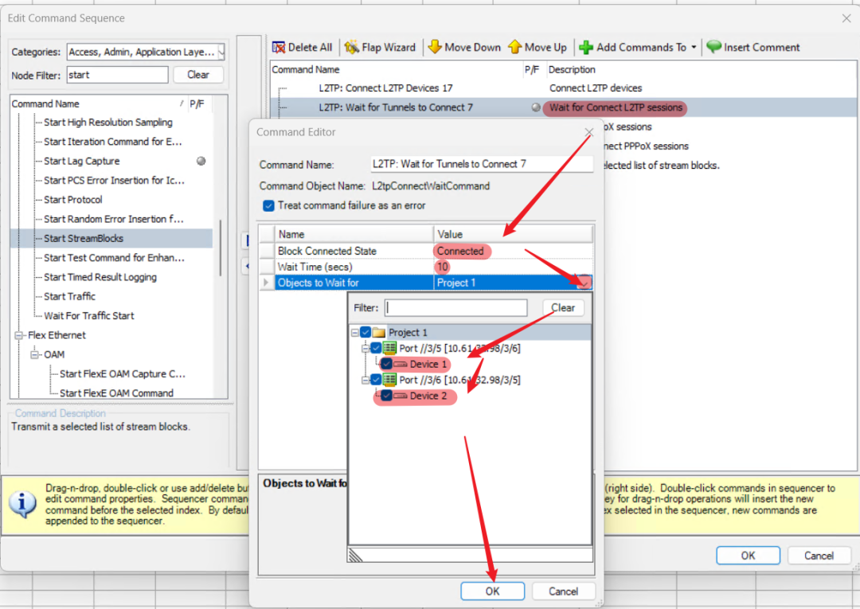Toggle Treat command failure as an error
Screen dimensions: 860x609
point(268,205)
